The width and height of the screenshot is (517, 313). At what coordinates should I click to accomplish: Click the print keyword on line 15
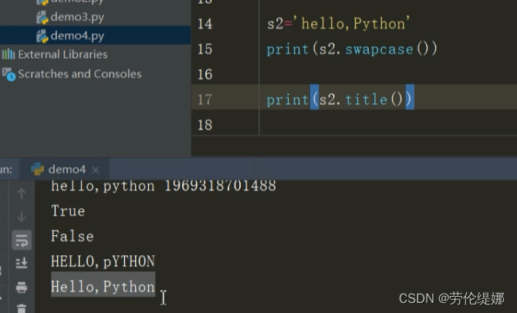[x=288, y=49]
